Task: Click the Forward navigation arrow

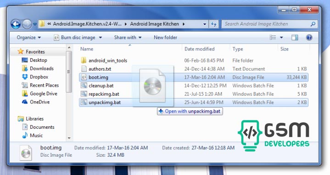Action: tap(27, 24)
